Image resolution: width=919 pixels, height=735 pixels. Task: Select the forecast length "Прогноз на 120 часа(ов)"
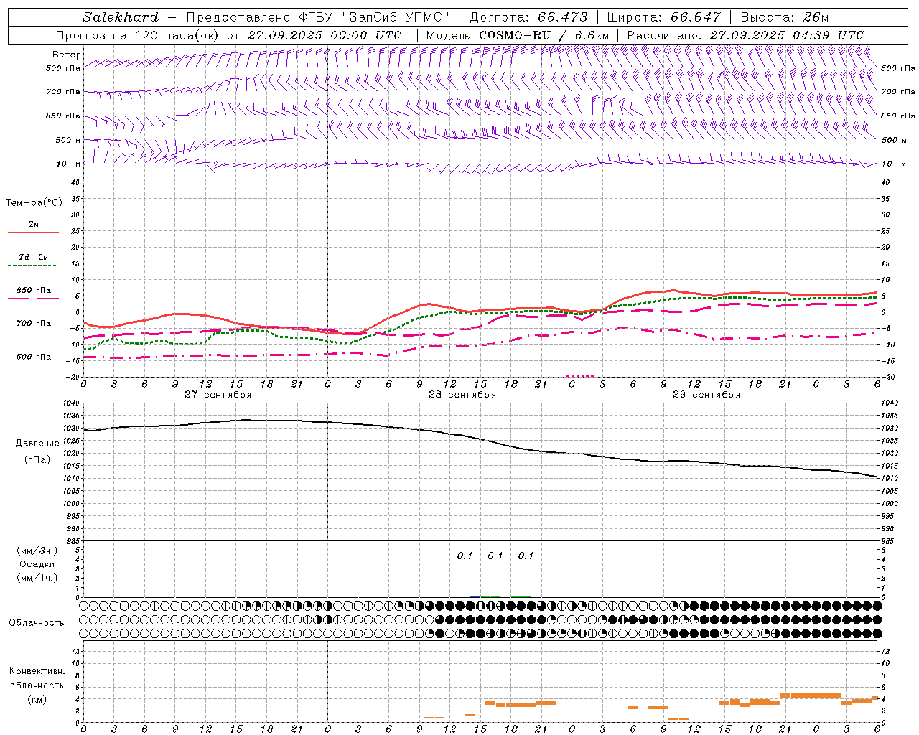tap(138, 35)
